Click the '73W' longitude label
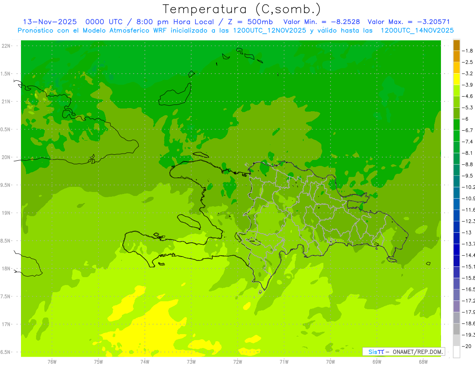The height and width of the screenshot is (367, 475). coord(191,361)
